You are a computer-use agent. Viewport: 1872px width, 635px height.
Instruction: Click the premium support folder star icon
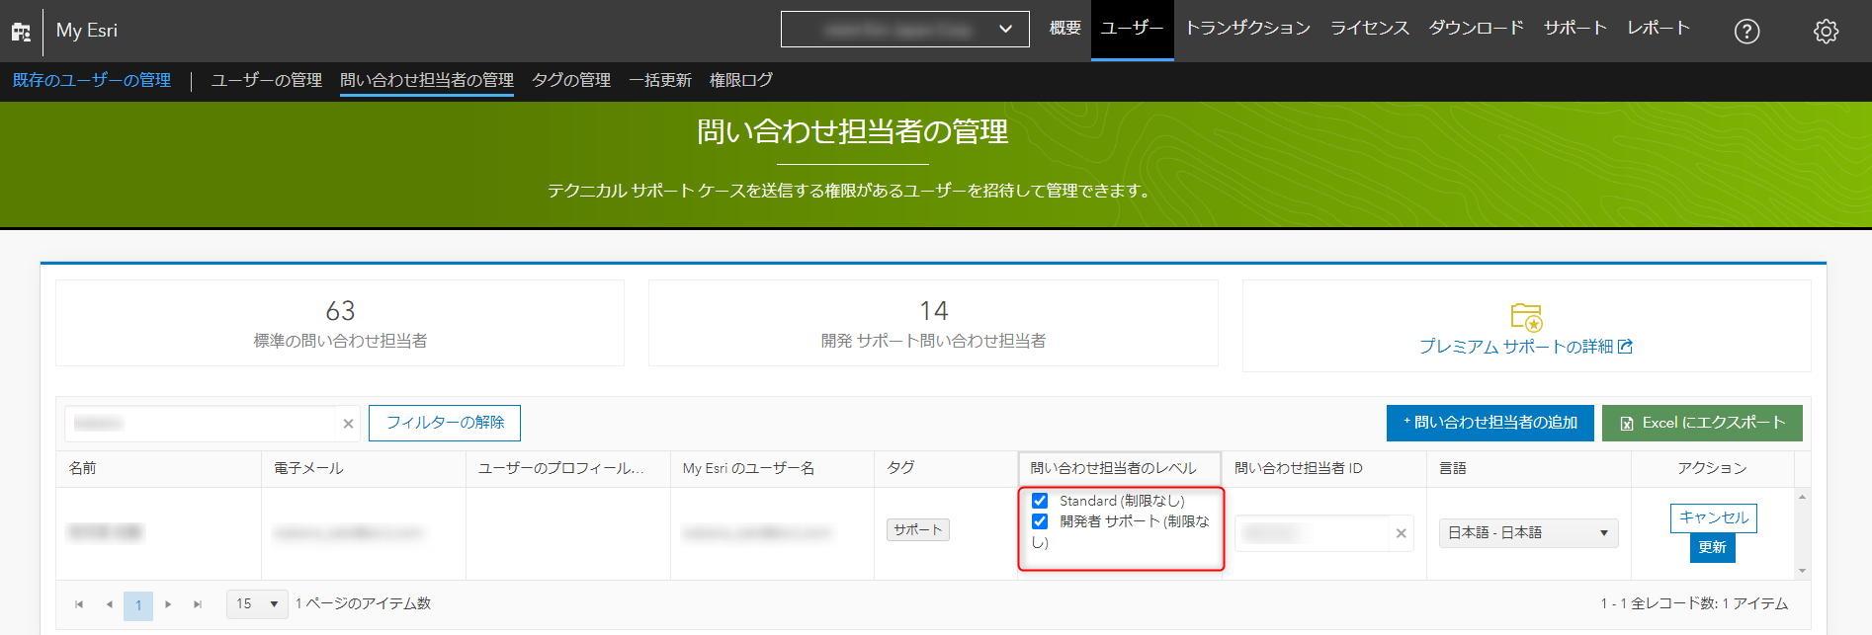[1526, 317]
